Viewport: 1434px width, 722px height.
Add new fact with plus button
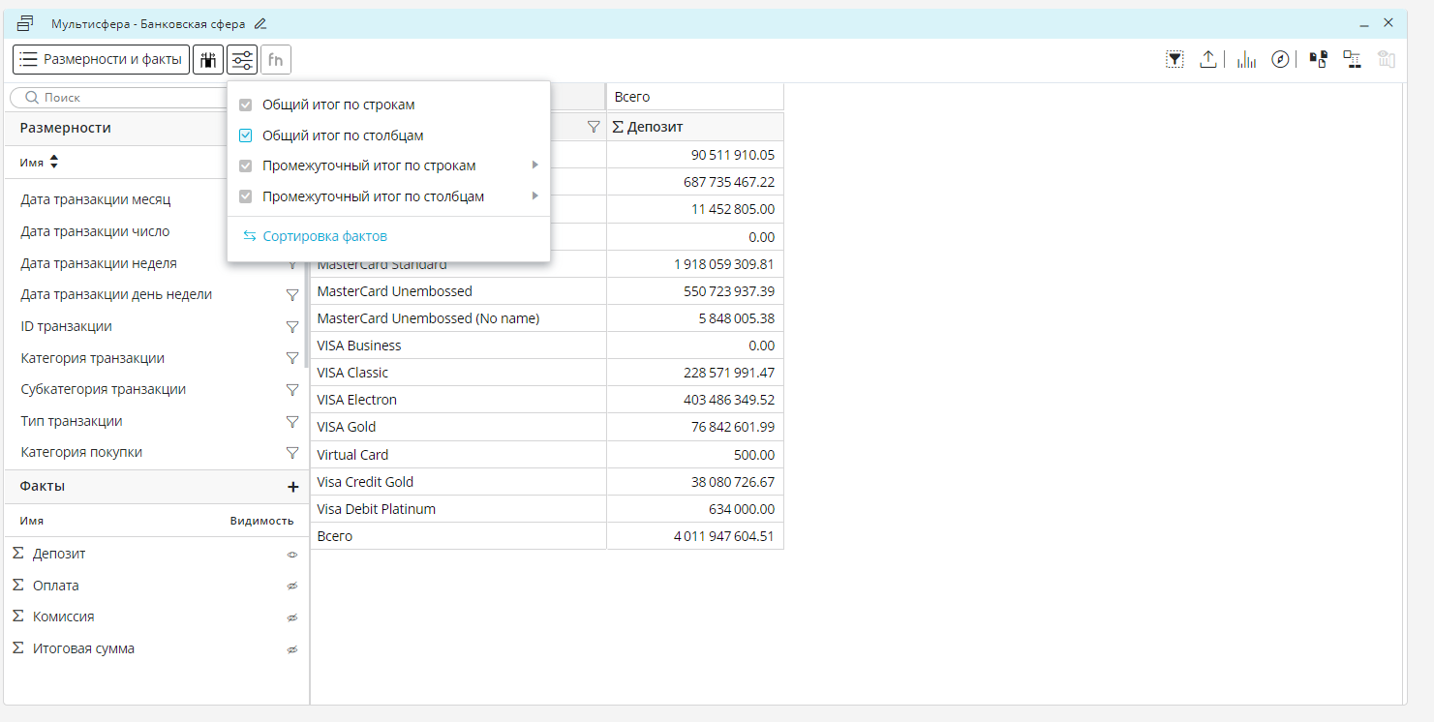click(x=292, y=487)
